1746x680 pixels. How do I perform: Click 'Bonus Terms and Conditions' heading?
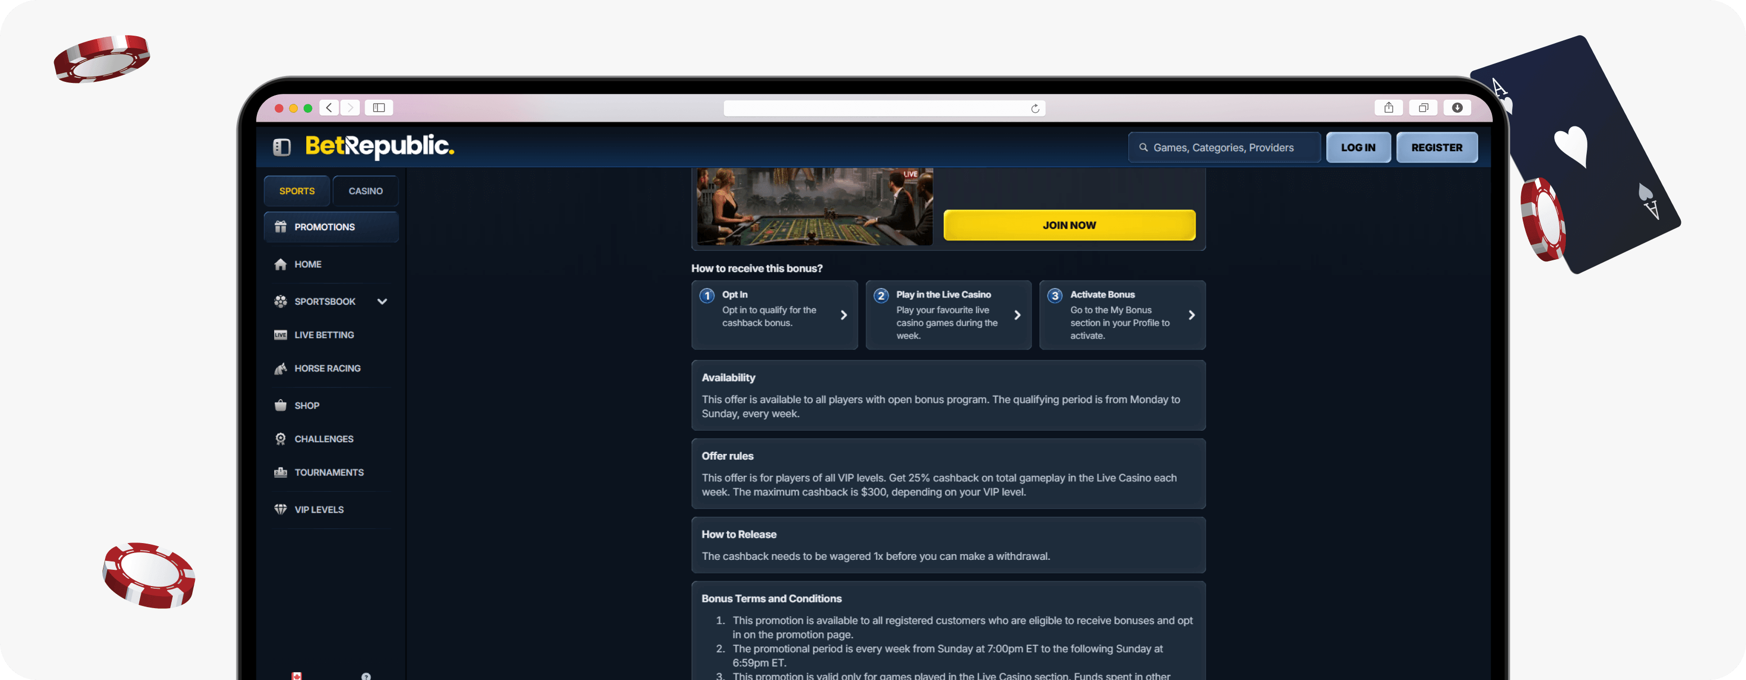click(x=771, y=599)
